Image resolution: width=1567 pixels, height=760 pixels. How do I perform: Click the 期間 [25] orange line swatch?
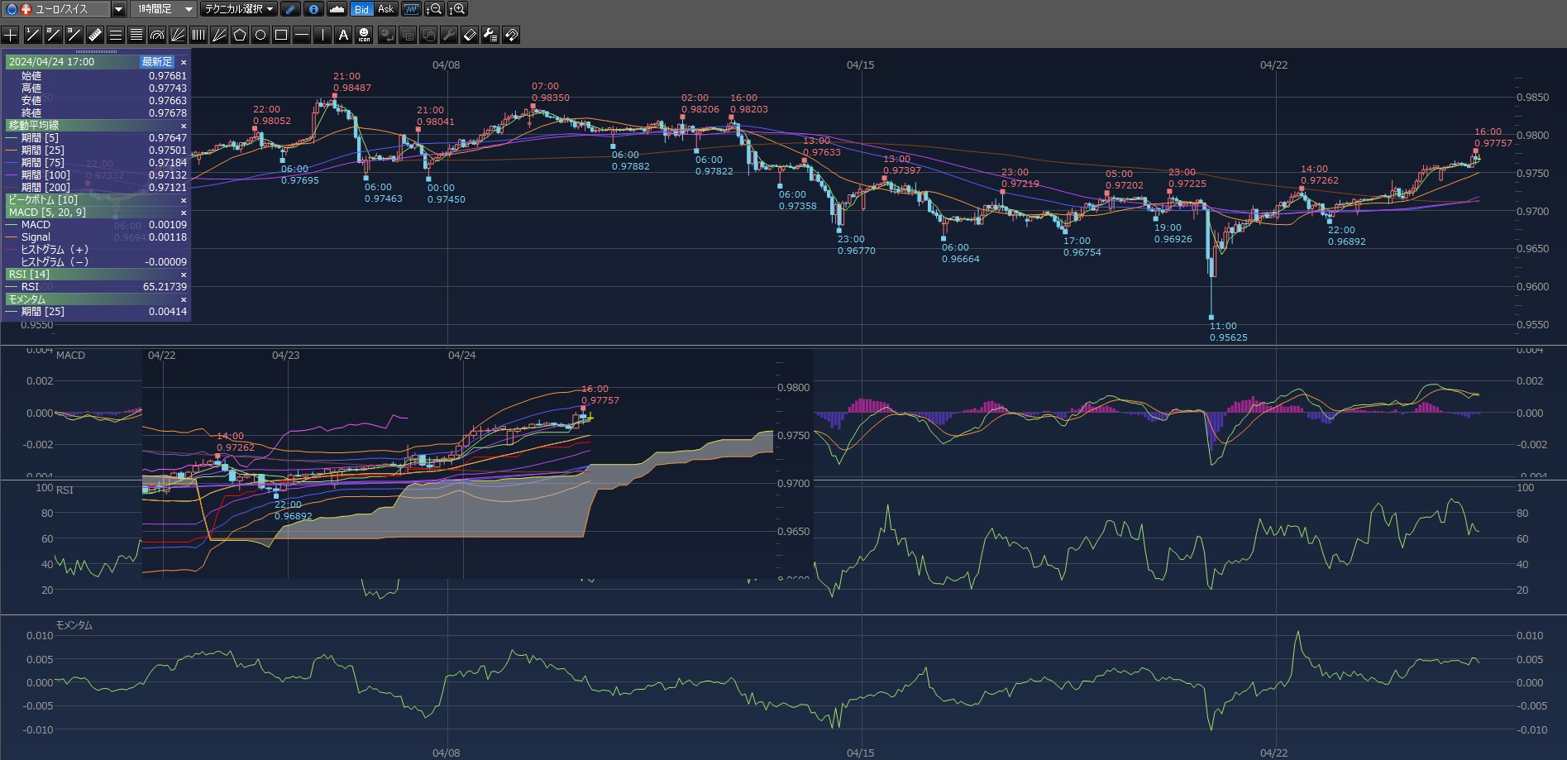coord(12,151)
